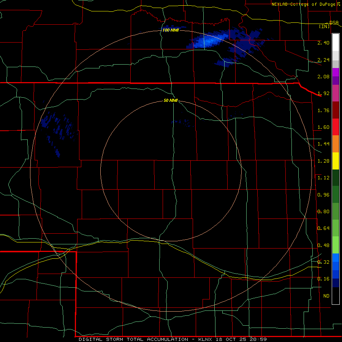Image resolution: width=342 pixels, height=342 pixels.
Task: Select the dark purple legend swatch
Action: pos(336,81)
